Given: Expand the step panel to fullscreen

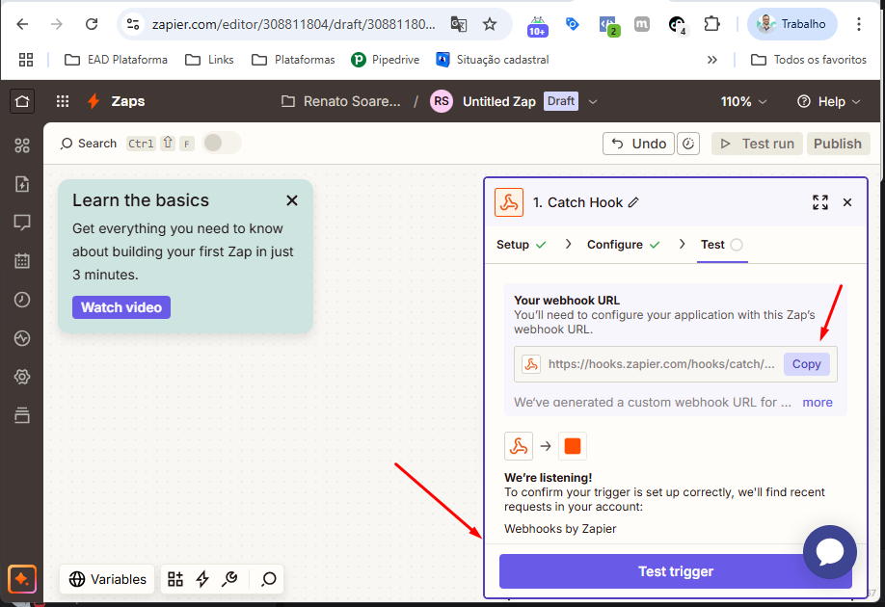Looking at the screenshot, I should (820, 202).
